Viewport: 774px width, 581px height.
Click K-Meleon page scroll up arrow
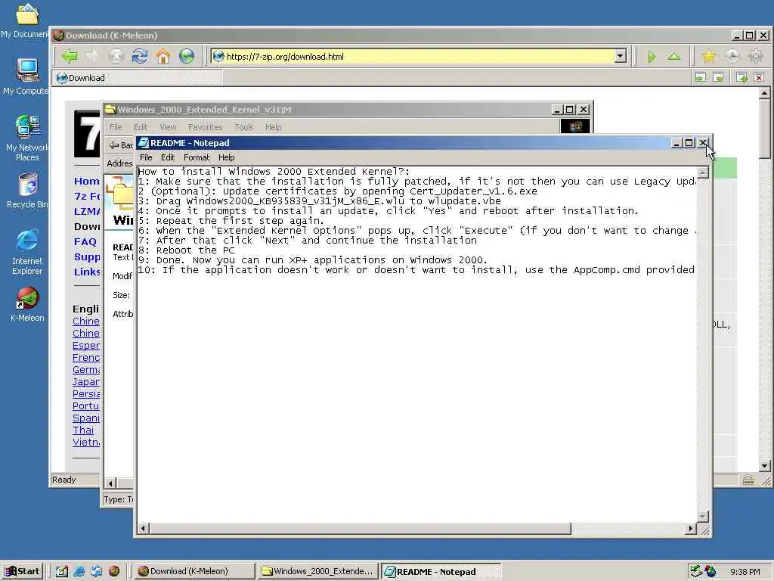click(x=765, y=93)
